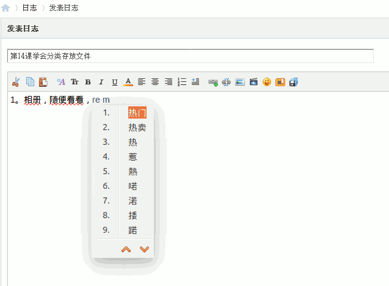Select candidate 7 渃

(133, 200)
